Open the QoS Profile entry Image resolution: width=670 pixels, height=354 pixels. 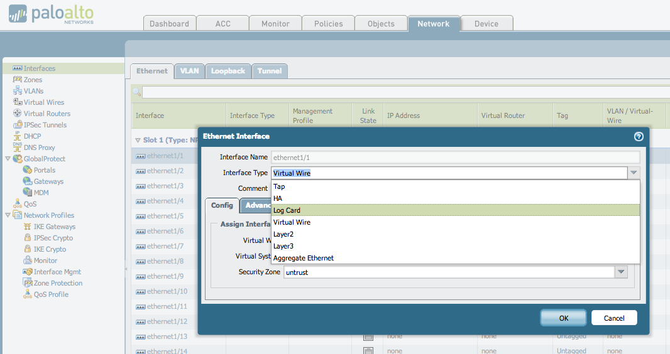[x=51, y=294]
